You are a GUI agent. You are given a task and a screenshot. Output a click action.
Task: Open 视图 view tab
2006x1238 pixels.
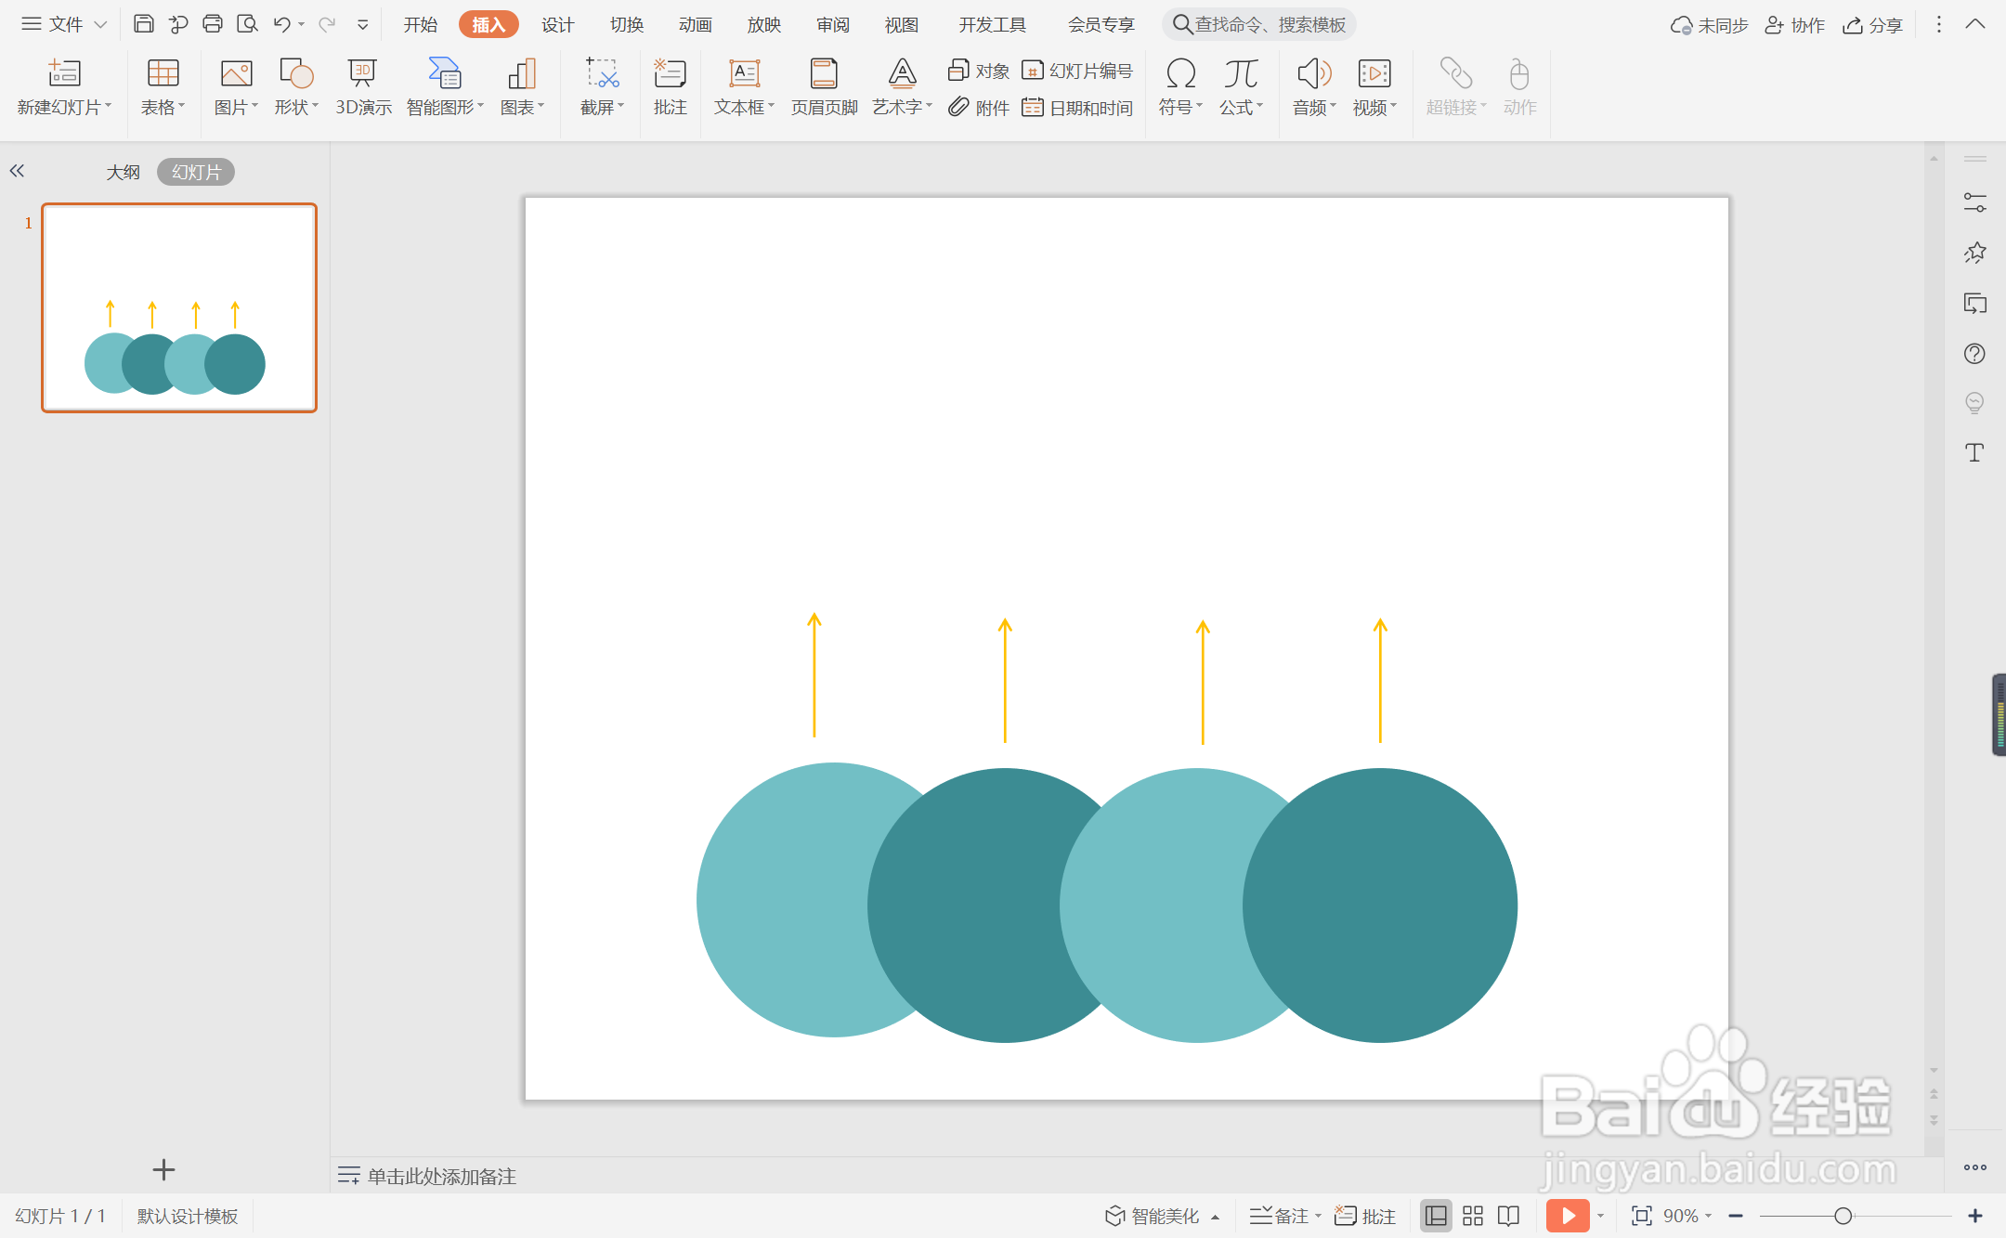pos(901,25)
